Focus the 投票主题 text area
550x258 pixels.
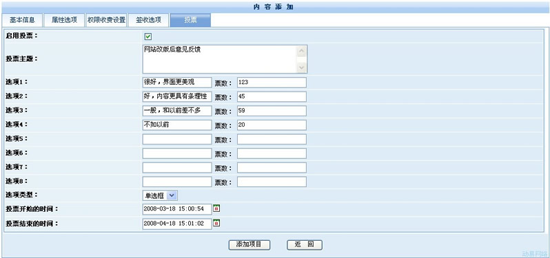[x=225, y=59]
